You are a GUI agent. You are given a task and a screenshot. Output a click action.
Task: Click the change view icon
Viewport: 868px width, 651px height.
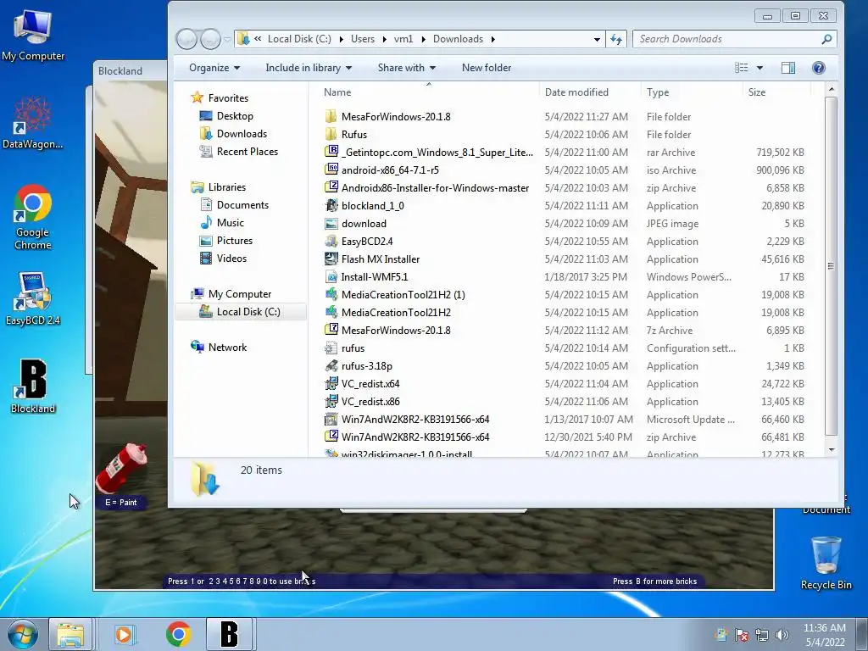point(741,68)
